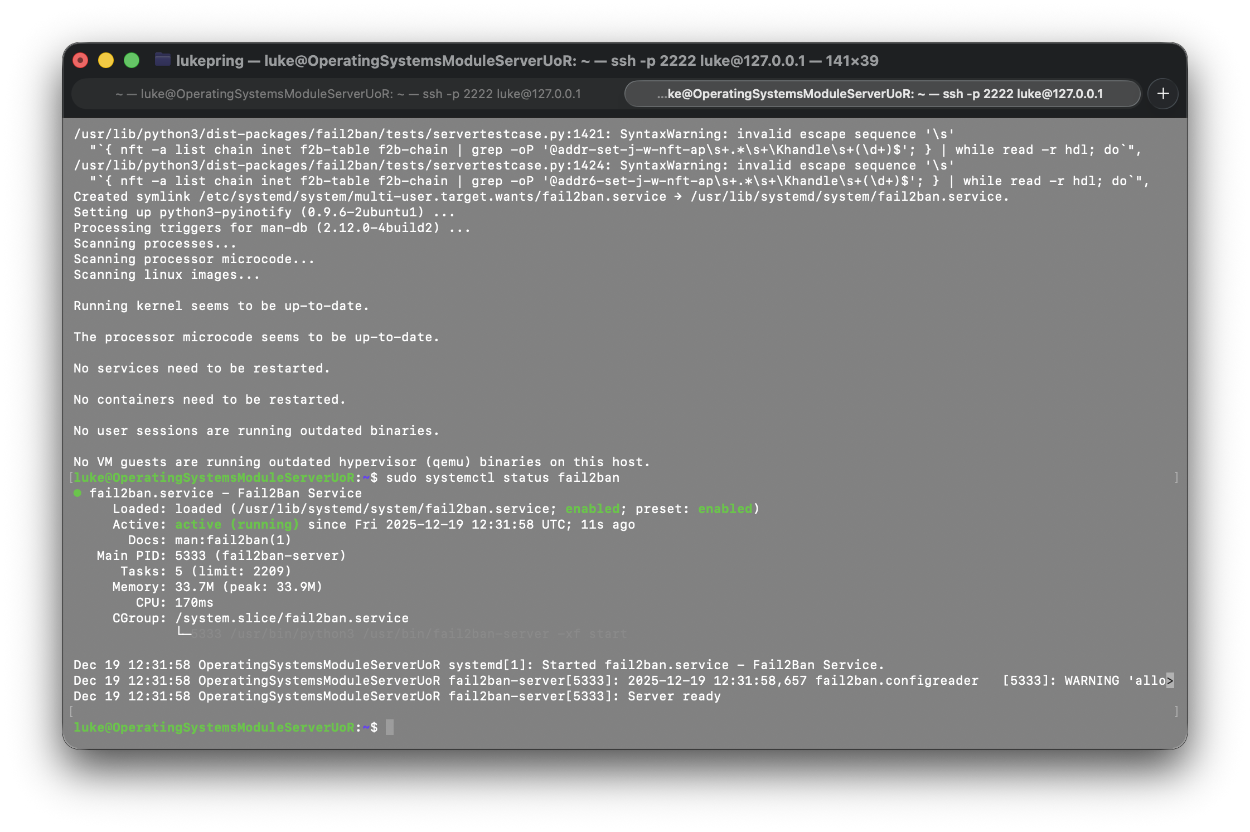Click the Main PID 5333 value

[190, 555]
